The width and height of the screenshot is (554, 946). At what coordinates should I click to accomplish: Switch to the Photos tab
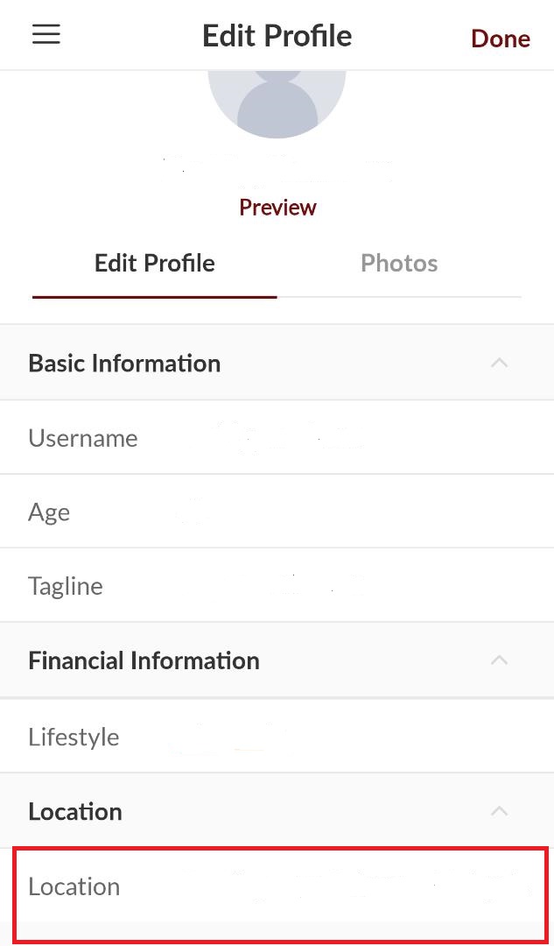click(399, 264)
